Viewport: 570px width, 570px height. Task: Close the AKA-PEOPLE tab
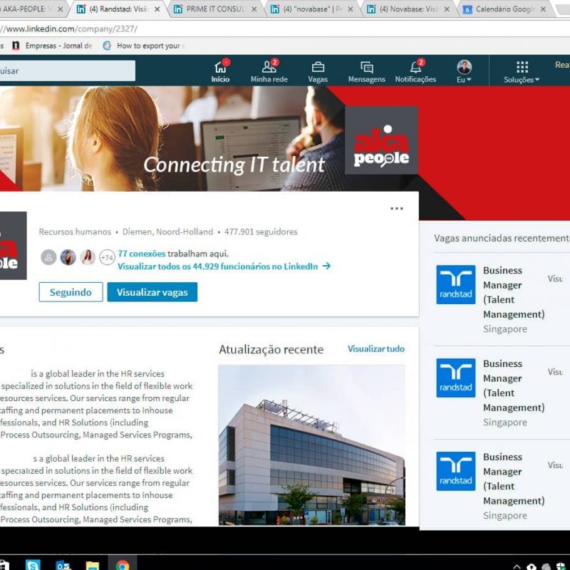click(61, 9)
